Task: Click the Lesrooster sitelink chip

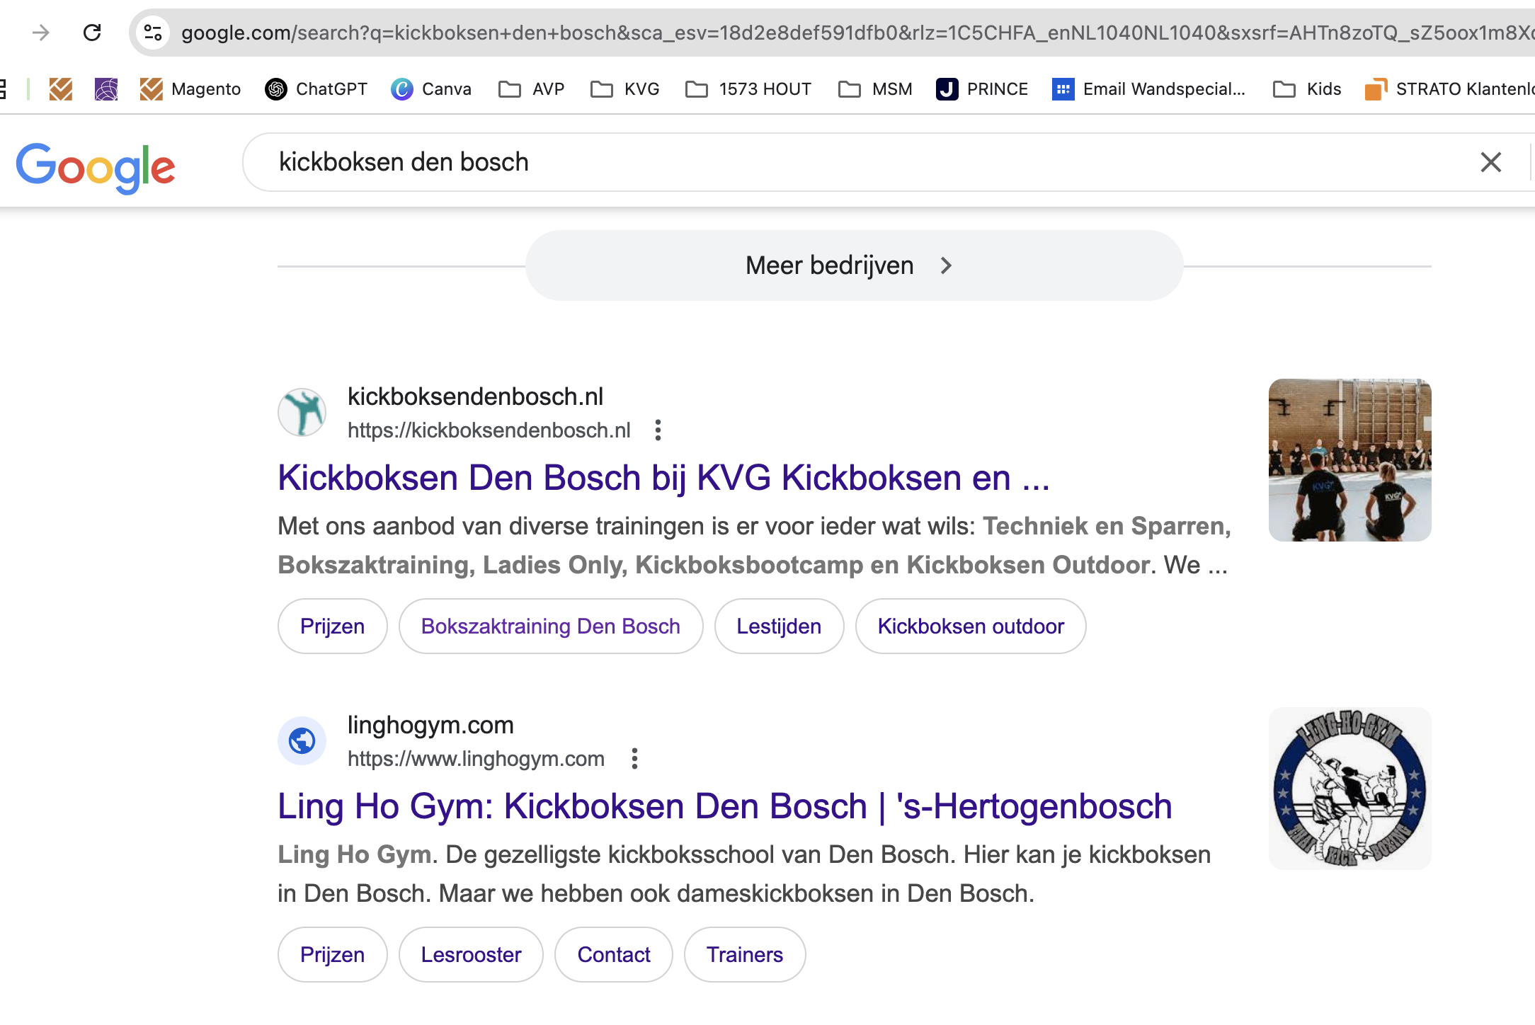Action: (x=471, y=955)
